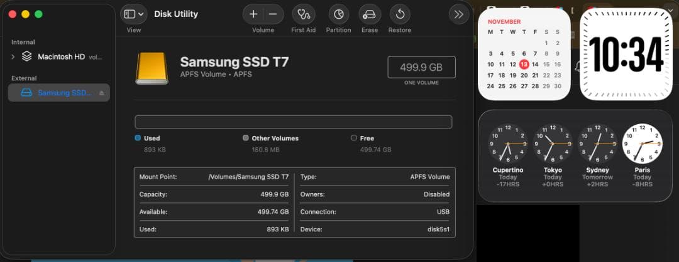This screenshot has width=679, height=262.
Task: Show more toolbar items chevron
Action: pyautogui.click(x=458, y=14)
